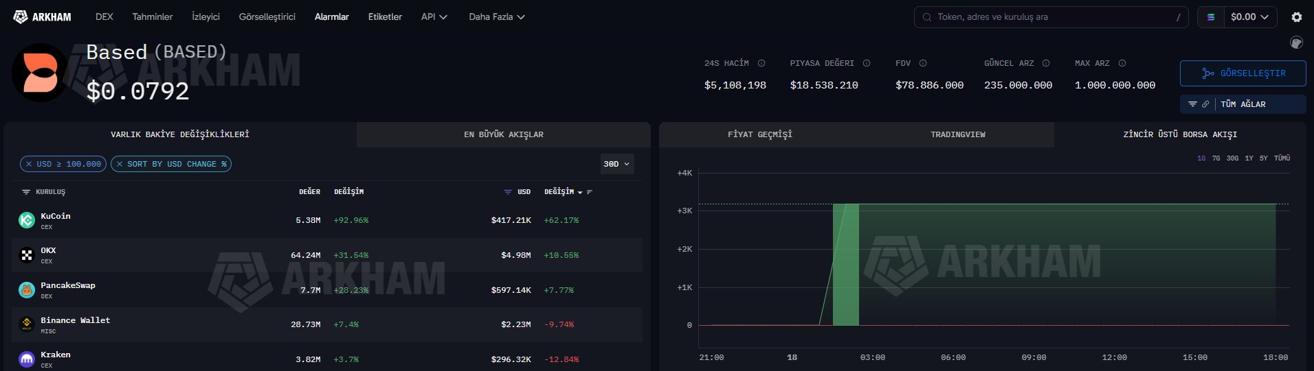The image size is (1314, 371).
Task: Open Görselleştirici in the navbar
Action: pos(267,16)
